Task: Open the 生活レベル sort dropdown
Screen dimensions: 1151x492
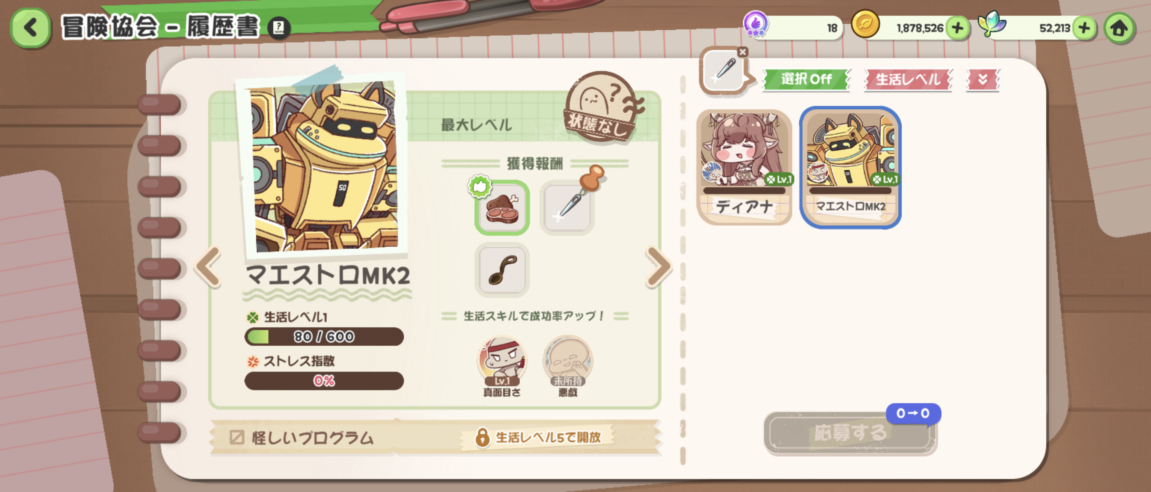Action: [x=908, y=79]
